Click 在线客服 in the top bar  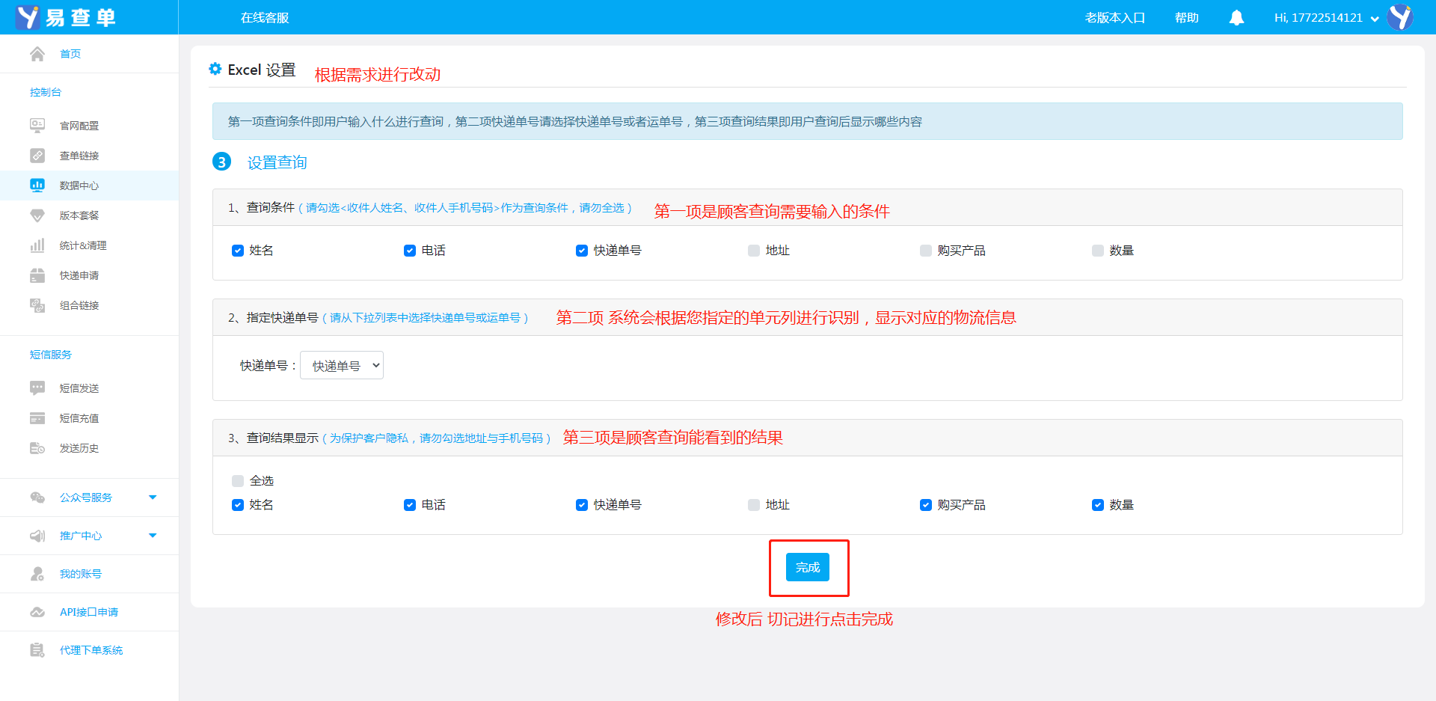(265, 17)
